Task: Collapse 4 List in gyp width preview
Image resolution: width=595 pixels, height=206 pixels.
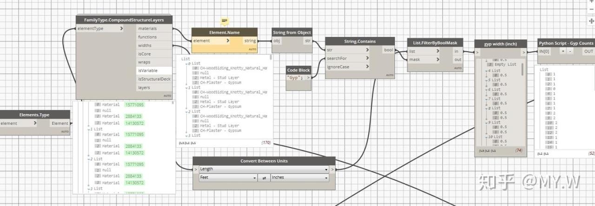Action: (x=486, y=70)
